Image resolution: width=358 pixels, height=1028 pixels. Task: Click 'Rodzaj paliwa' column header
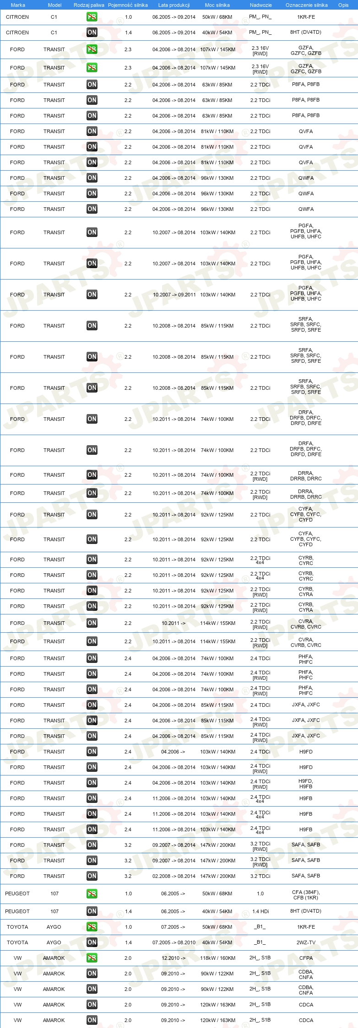[x=89, y=5]
